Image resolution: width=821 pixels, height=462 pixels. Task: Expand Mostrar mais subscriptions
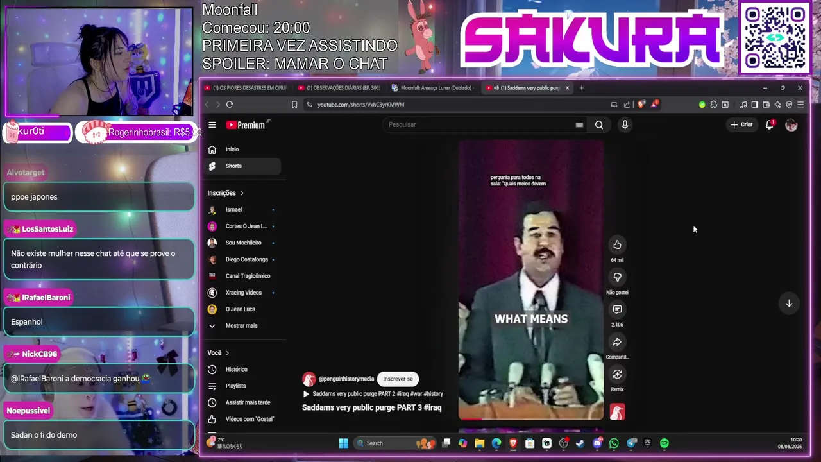tap(244, 326)
